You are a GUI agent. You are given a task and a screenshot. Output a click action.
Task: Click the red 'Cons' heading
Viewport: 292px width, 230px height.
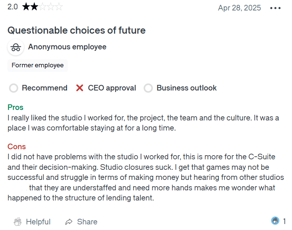(x=16, y=147)
